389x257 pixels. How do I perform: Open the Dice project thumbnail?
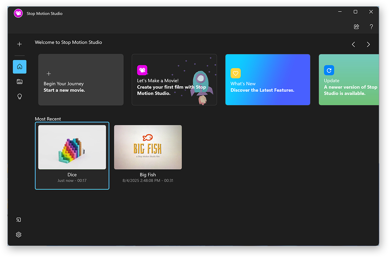pos(72,147)
